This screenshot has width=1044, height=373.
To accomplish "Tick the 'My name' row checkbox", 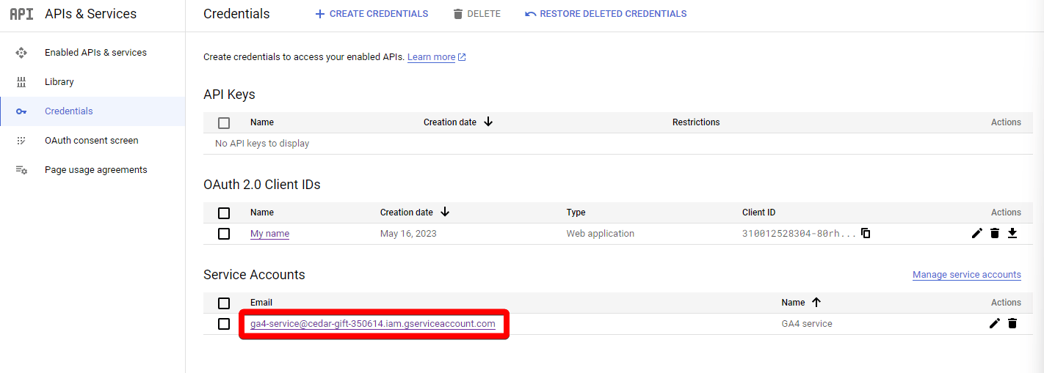I will [224, 234].
